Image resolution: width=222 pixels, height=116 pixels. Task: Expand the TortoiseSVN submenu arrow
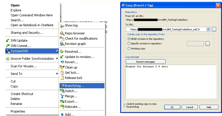57,51
